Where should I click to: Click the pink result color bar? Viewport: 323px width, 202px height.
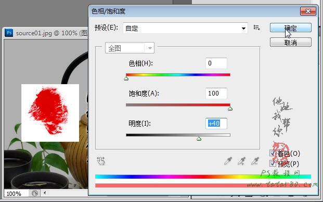203,185
